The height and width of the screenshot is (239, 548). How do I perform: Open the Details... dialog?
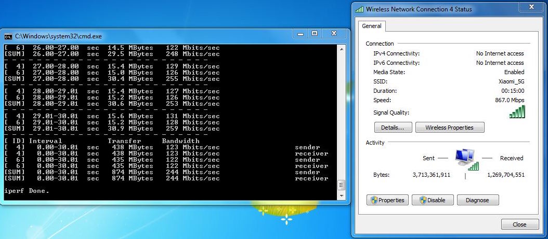pyautogui.click(x=393, y=128)
